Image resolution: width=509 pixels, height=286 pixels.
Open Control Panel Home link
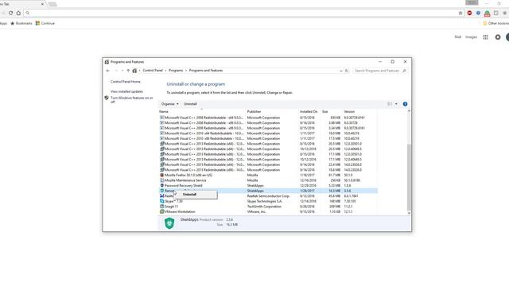point(126,82)
